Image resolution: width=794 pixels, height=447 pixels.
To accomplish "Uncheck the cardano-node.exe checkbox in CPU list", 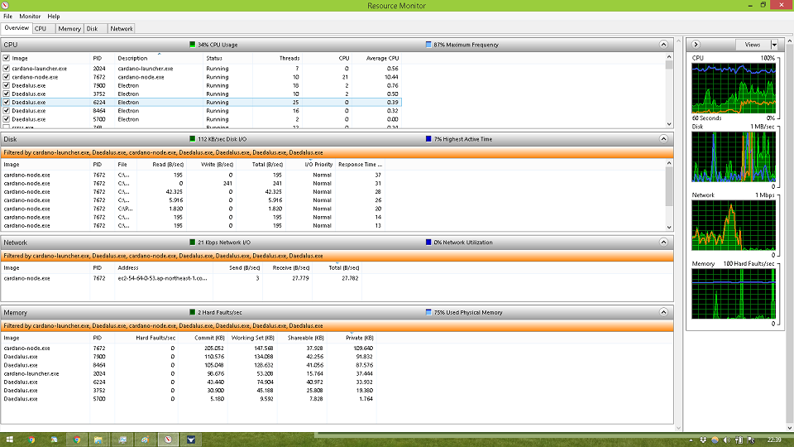I will pyautogui.click(x=7, y=77).
